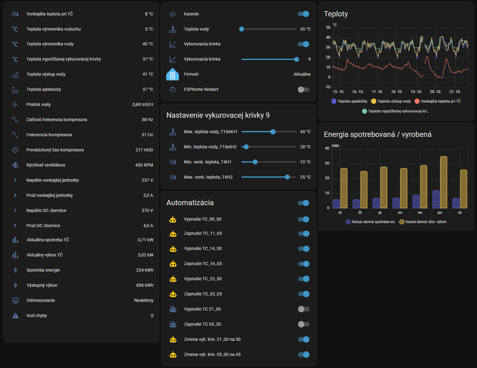Toggle Kaisai denný výst. výkon legend item
This screenshot has height=368, width=477.
click(x=423, y=222)
